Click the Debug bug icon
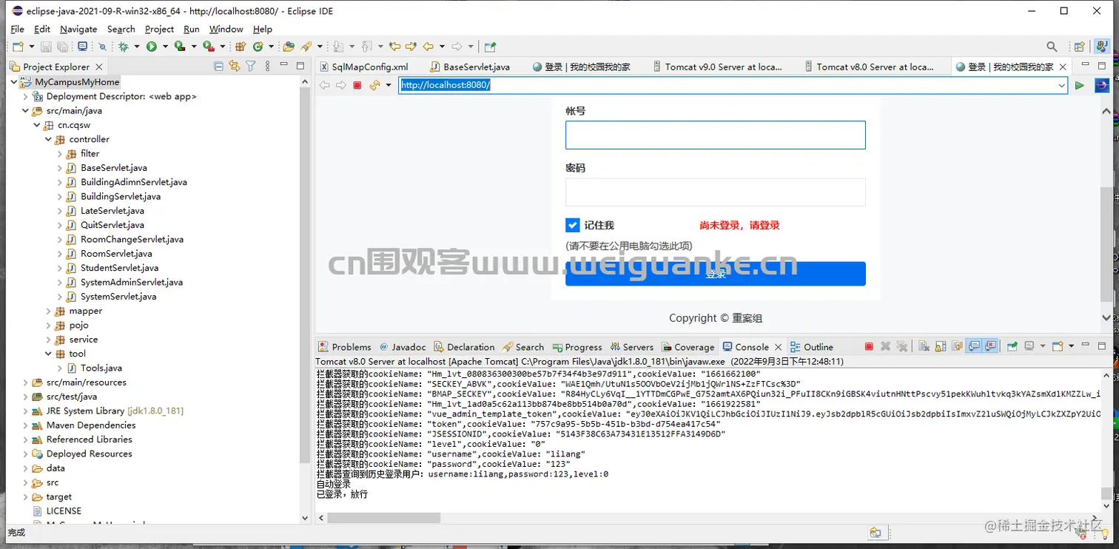1119x549 pixels. click(123, 46)
